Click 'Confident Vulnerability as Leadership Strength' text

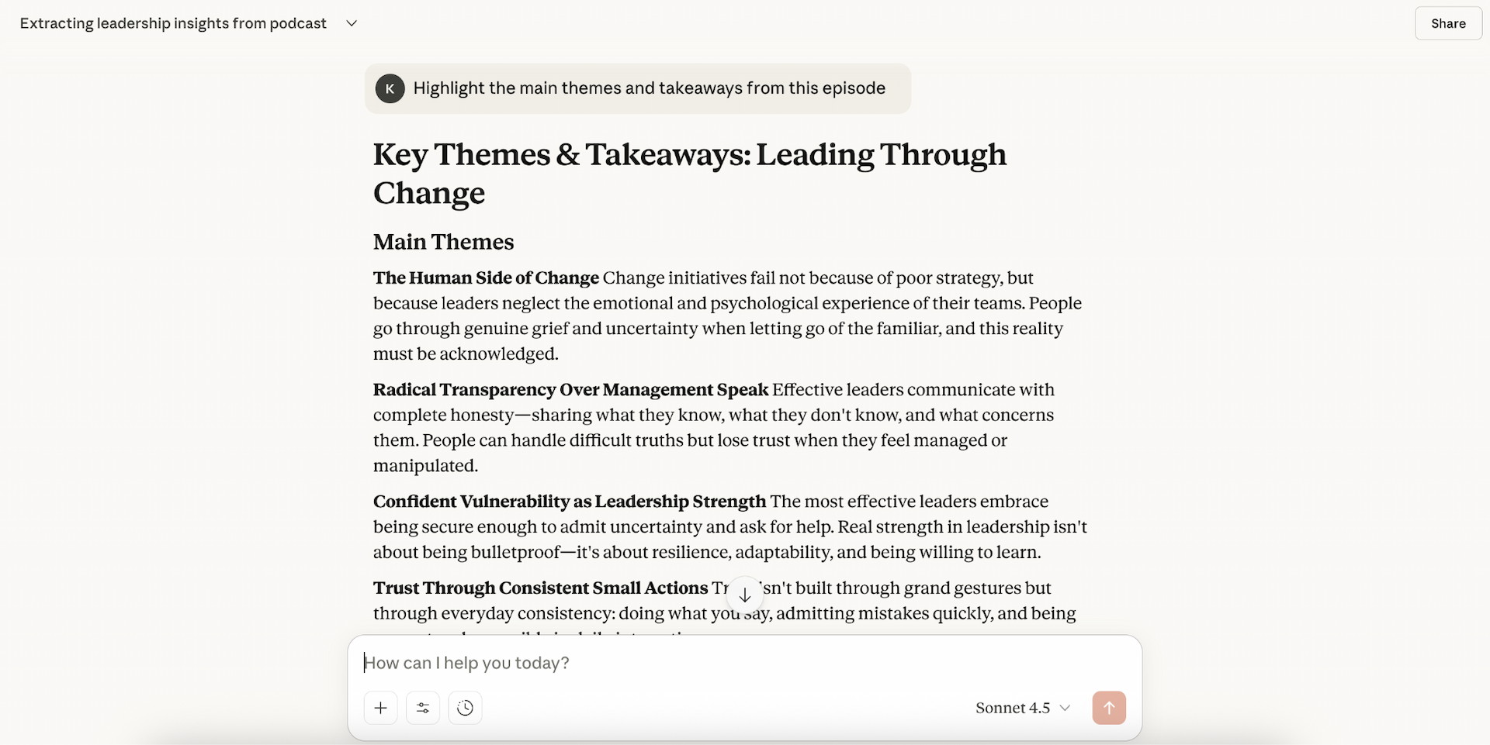[569, 501]
